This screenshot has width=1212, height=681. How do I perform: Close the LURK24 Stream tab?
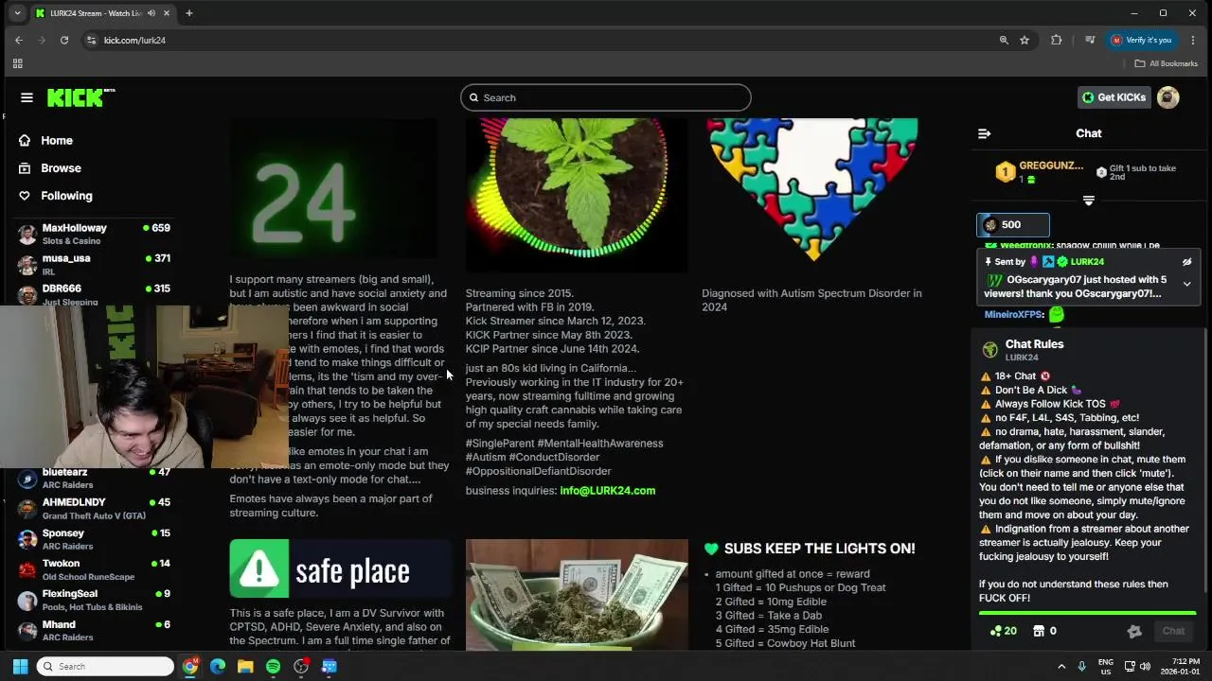click(x=168, y=13)
